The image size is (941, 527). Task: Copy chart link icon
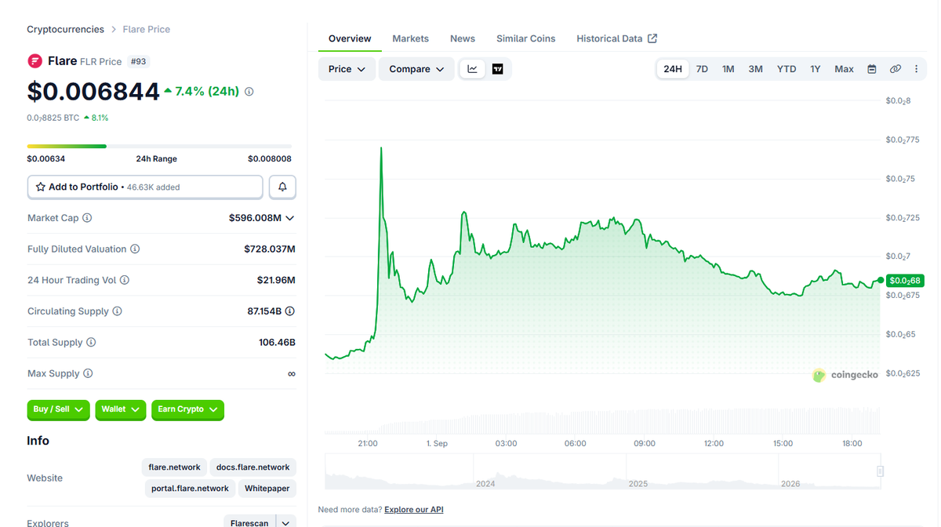click(x=895, y=69)
